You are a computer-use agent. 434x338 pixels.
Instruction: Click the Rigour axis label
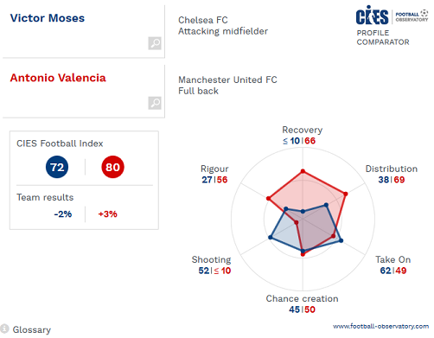pos(214,169)
